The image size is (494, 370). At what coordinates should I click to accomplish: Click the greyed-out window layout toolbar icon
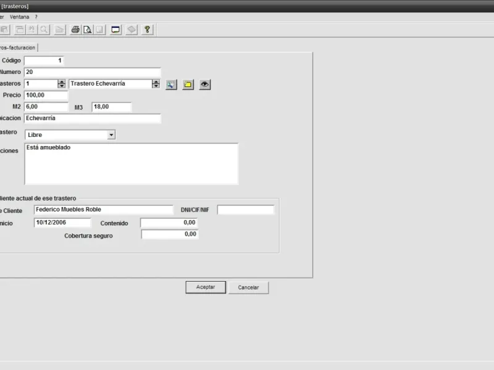[20, 30]
